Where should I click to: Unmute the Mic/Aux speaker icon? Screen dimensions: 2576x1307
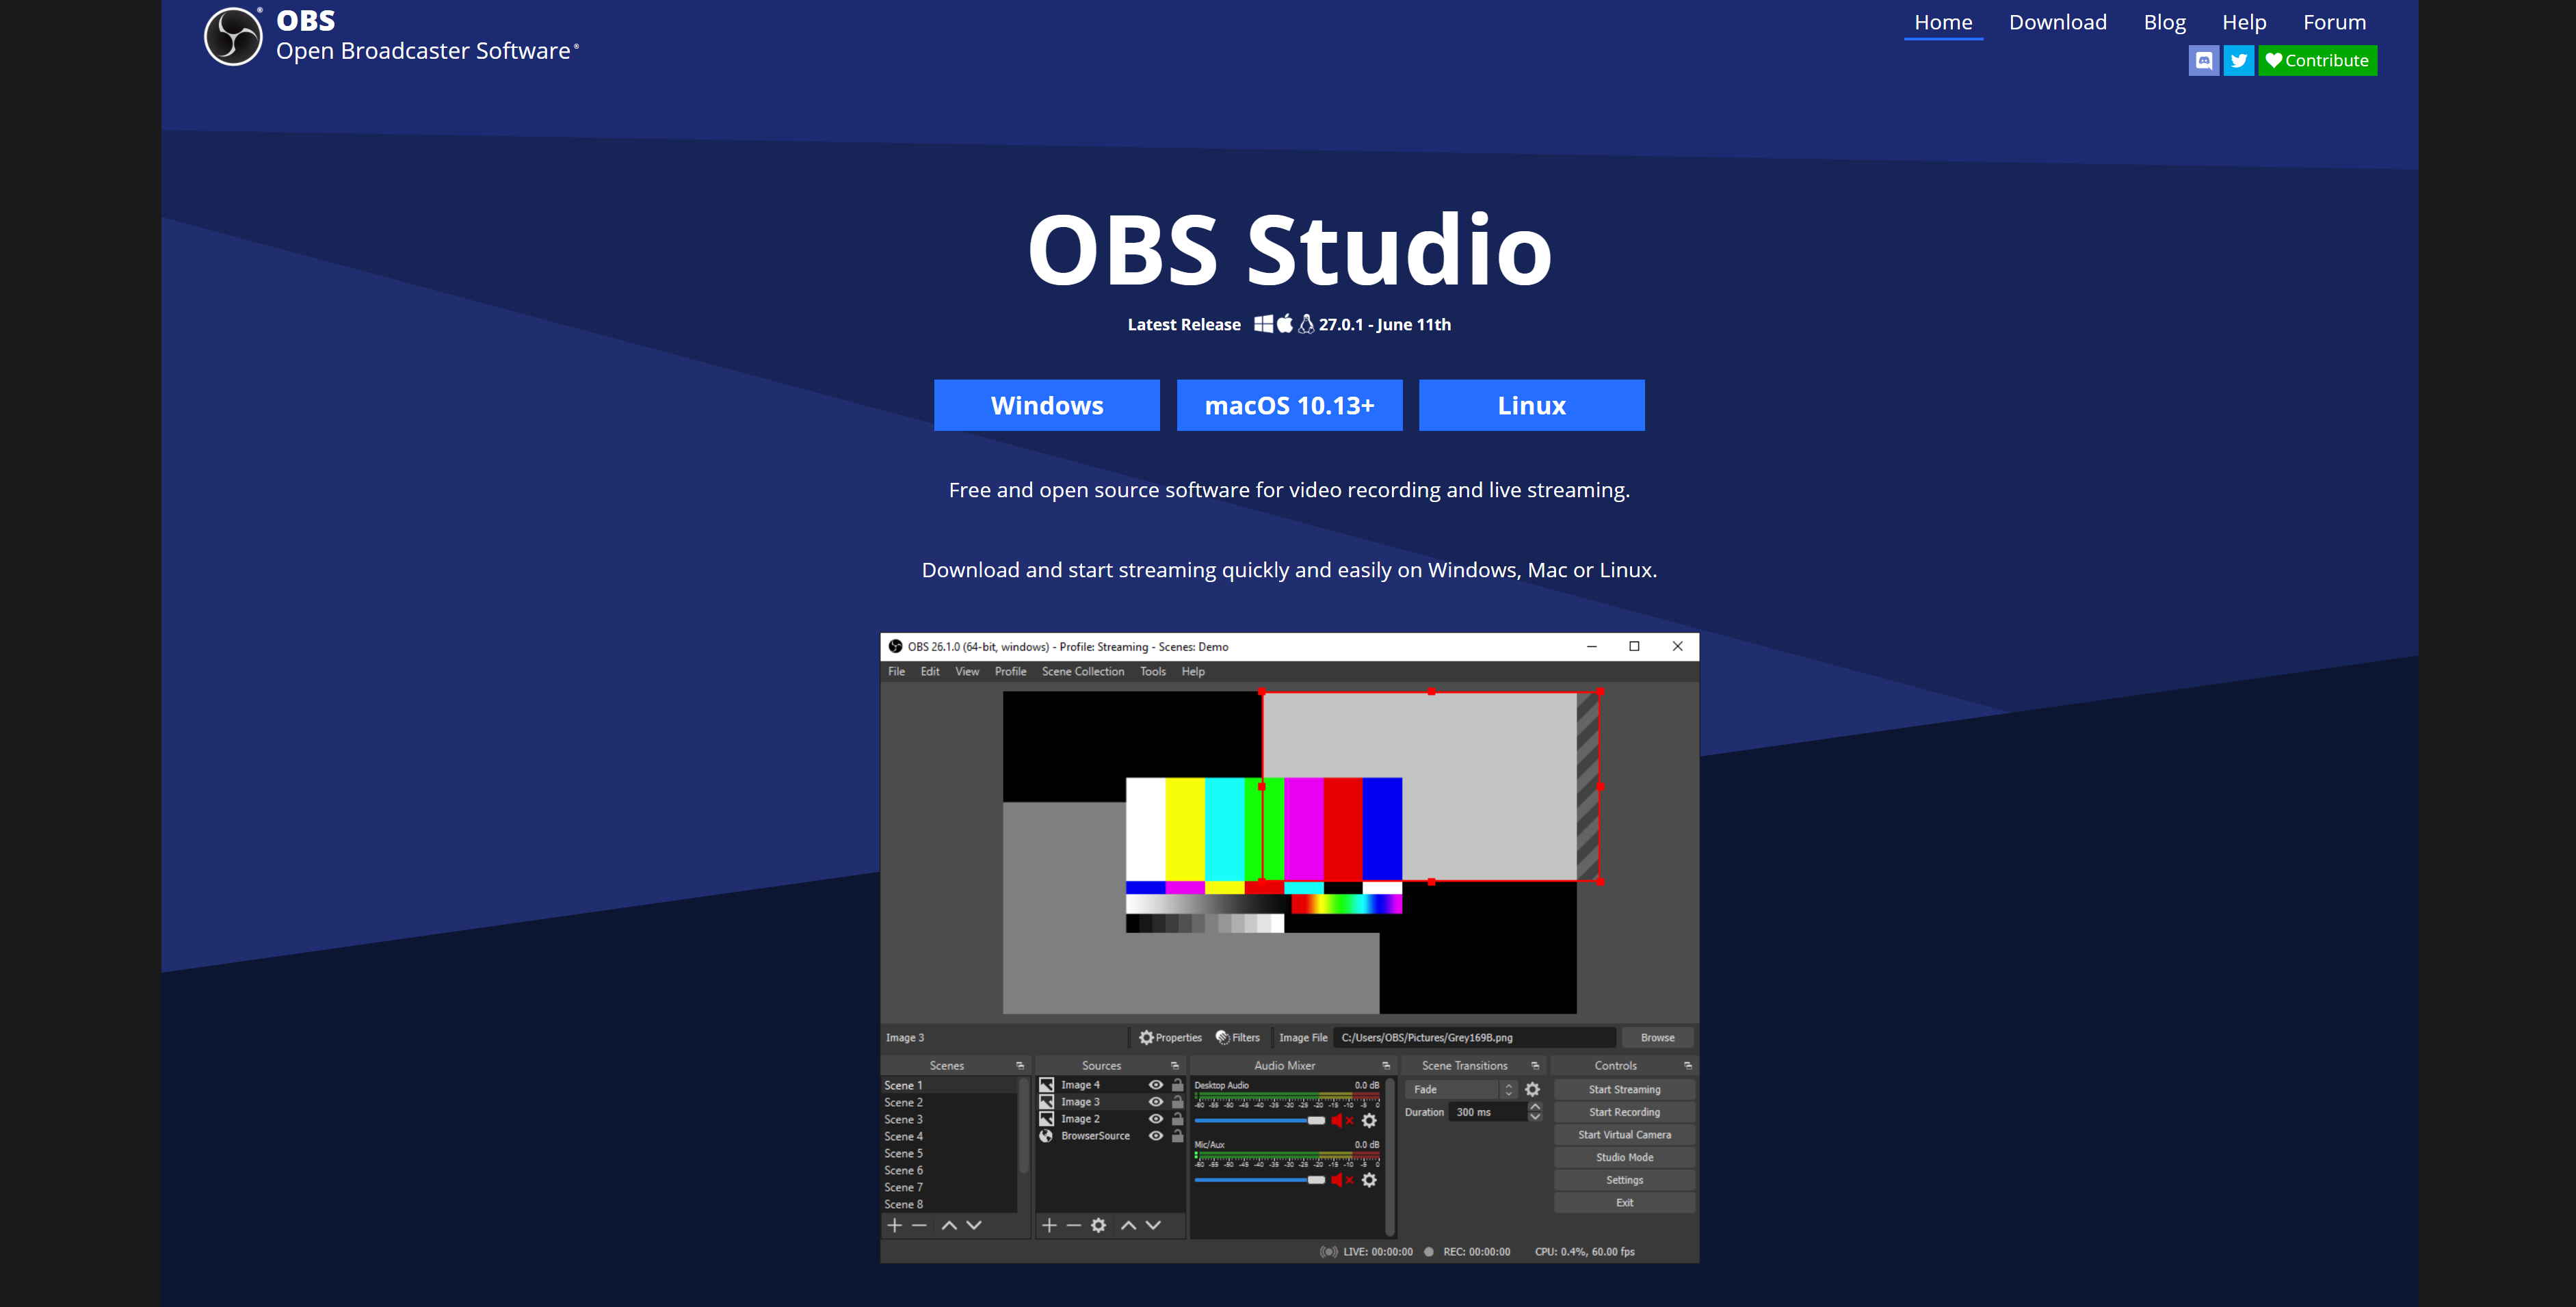coord(1342,1180)
